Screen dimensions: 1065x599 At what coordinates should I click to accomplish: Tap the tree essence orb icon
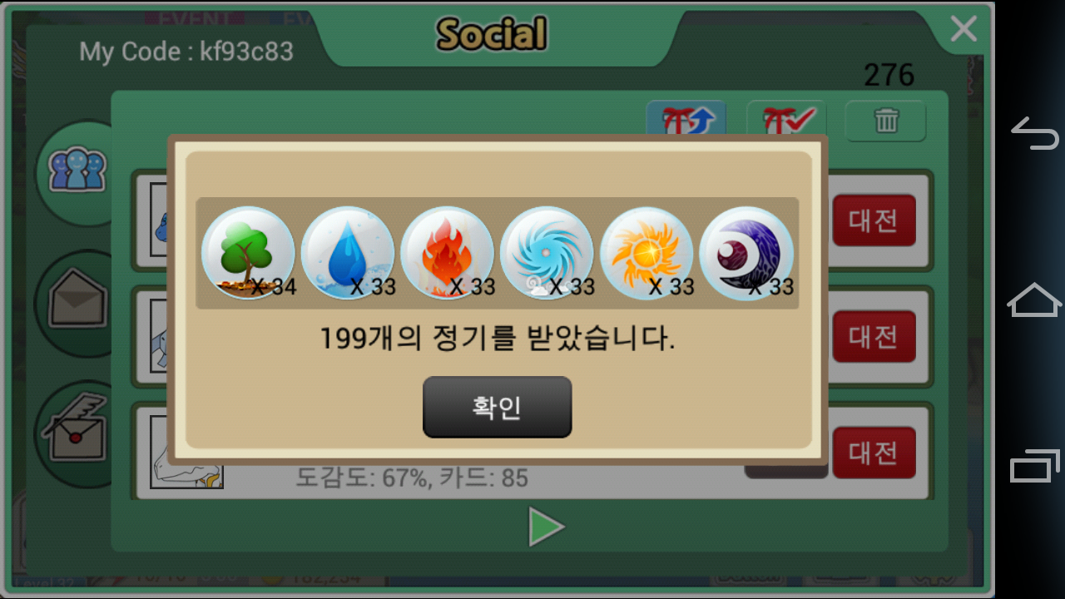[248, 253]
